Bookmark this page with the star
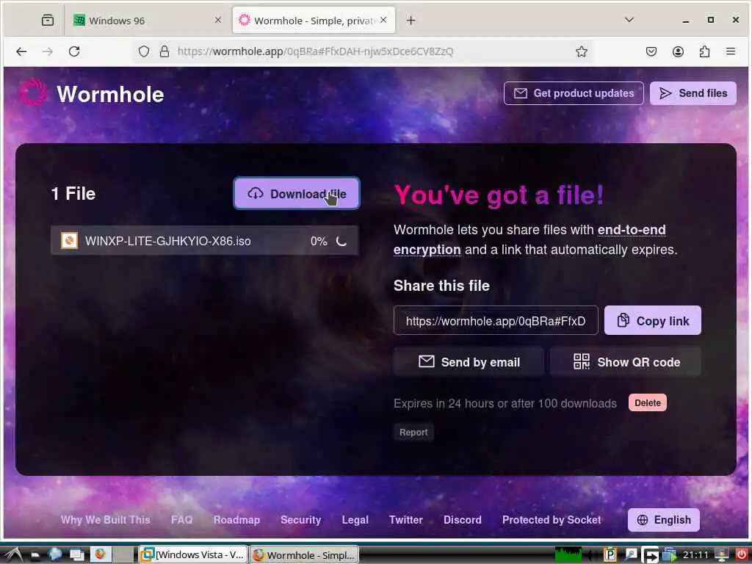The width and height of the screenshot is (752, 564). coord(582,51)
